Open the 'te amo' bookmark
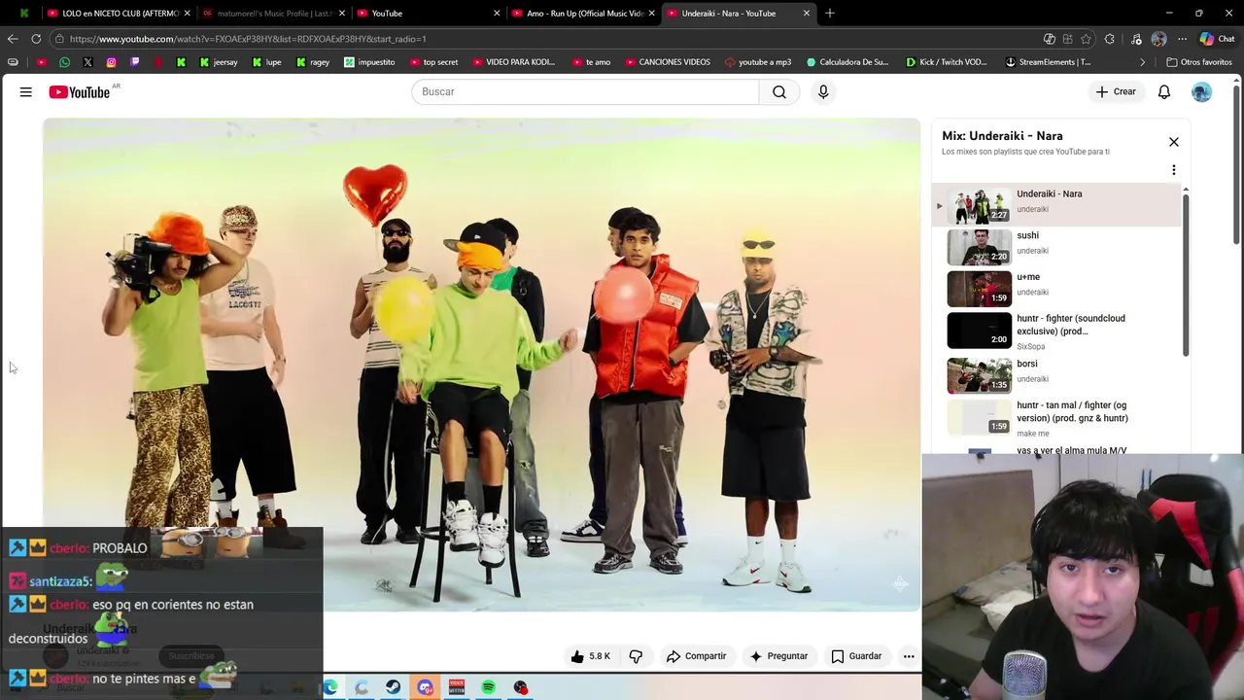1244x700 pixels. (x=592, y=62)
